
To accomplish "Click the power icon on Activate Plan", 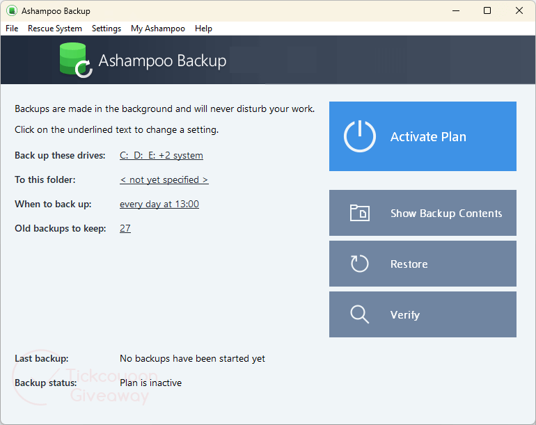I will [x=360, y=136].
